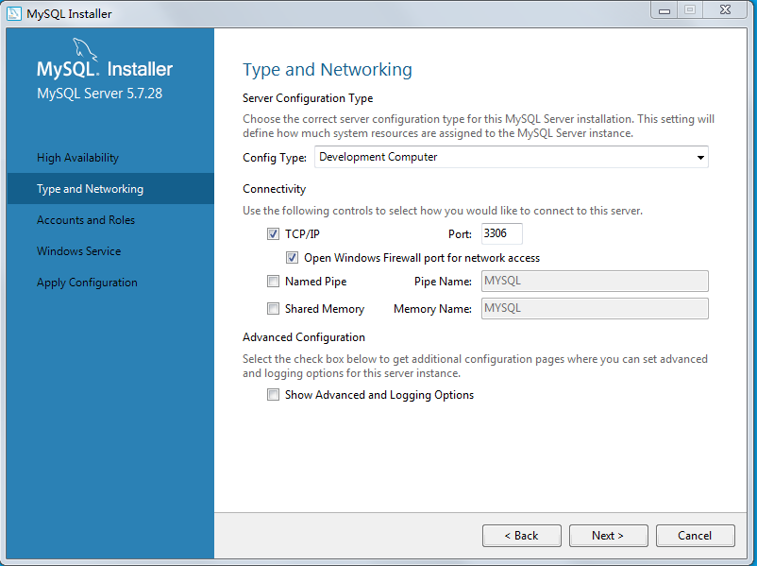Viewport: 757px width, 566px height.
Task: Click the Pipe Name field
Action: 595,281
